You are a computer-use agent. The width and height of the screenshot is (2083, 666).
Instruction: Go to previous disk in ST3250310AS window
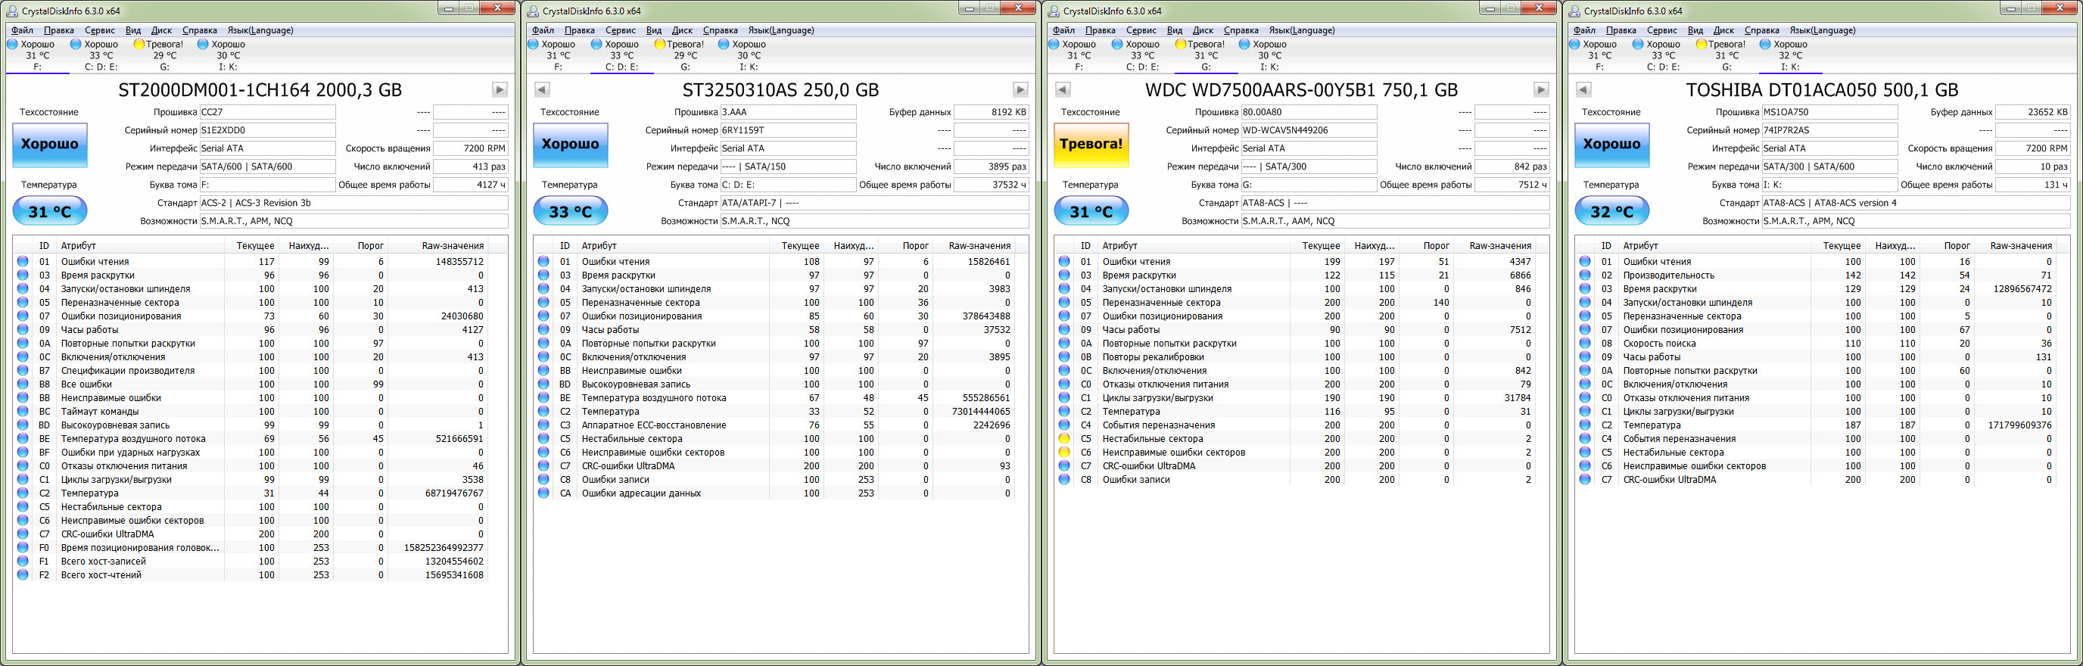click(x=542, y=90)
